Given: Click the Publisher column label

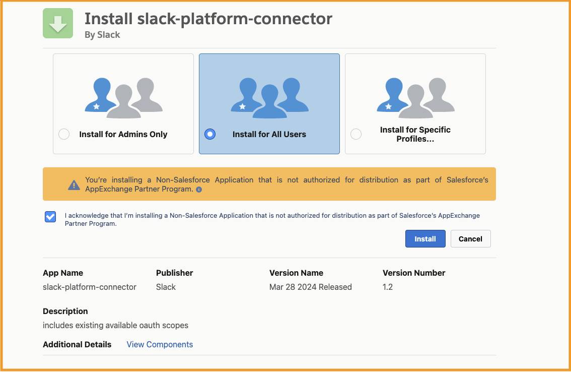Looking at the screenshot, I should (174, 273).
